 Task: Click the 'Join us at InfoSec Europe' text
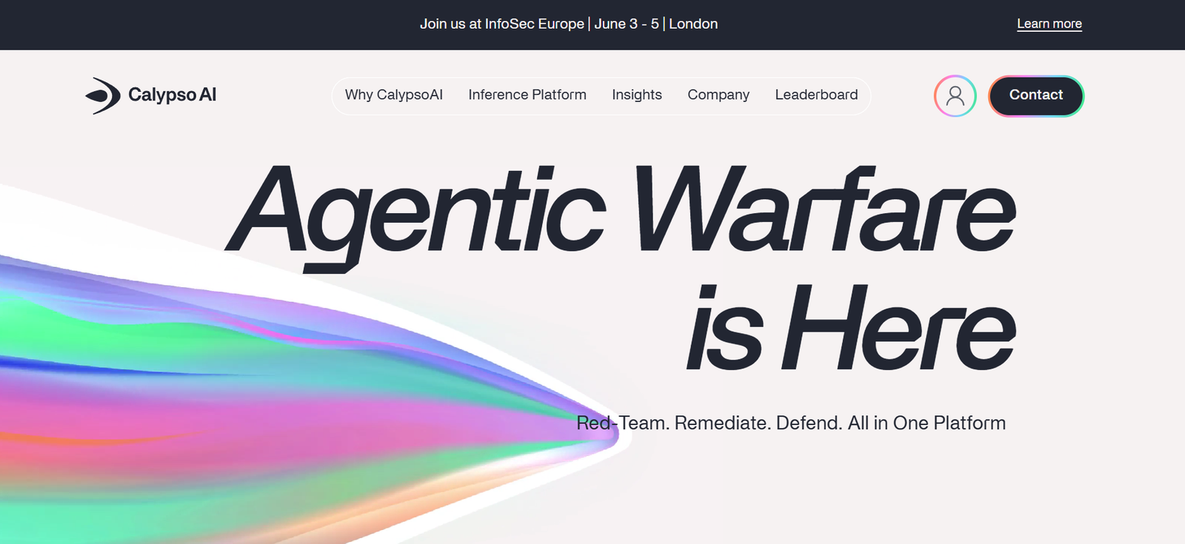(501, 24)
